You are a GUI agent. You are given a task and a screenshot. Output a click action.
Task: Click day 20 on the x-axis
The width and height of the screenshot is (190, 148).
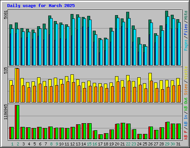[117, 144]
